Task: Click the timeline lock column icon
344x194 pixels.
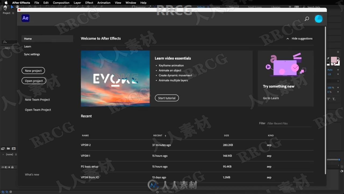Action: (12, 167)
